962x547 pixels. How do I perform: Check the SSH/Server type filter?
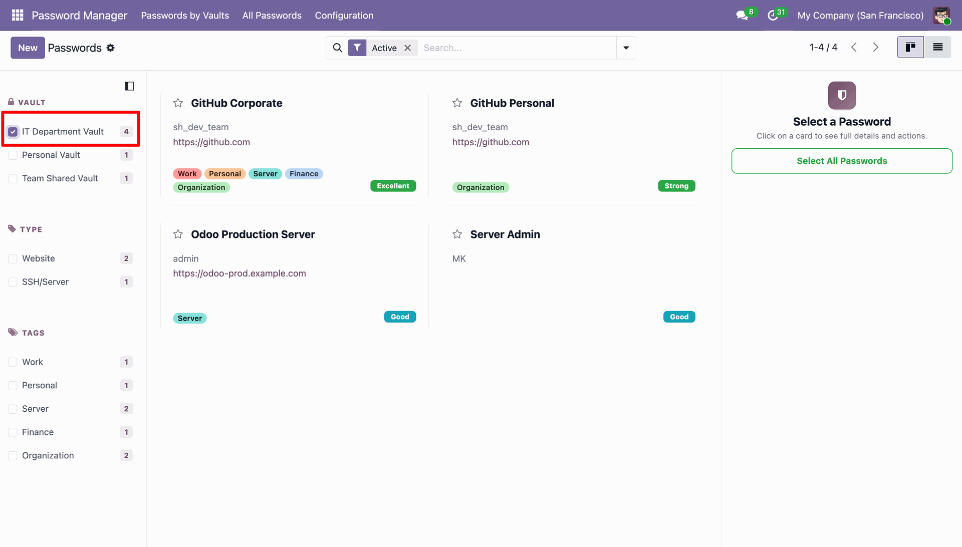13,282
